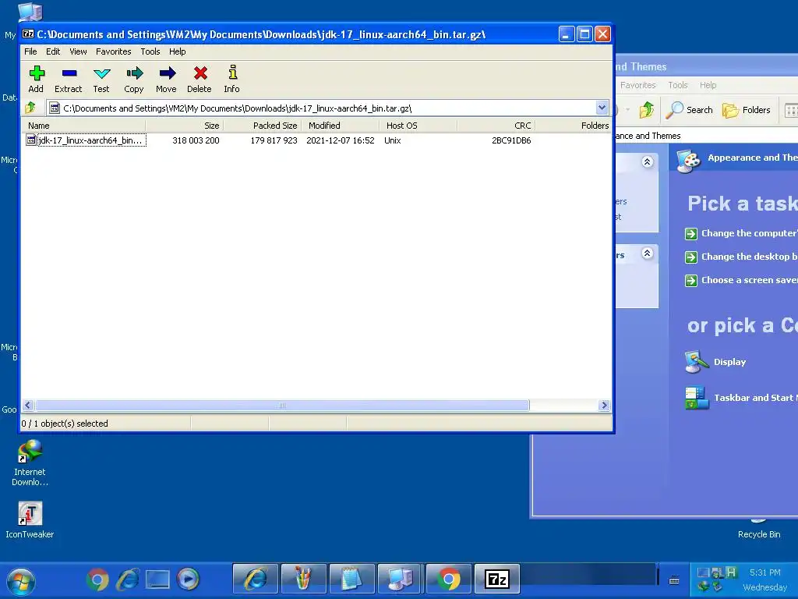Open the File menu
Image resolution: width=798 pixels, height=599 pixels.
click(x=30, y=51)
